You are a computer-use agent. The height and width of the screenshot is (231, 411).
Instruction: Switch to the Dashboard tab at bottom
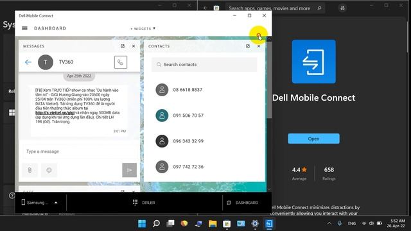(x=243, y=203)
